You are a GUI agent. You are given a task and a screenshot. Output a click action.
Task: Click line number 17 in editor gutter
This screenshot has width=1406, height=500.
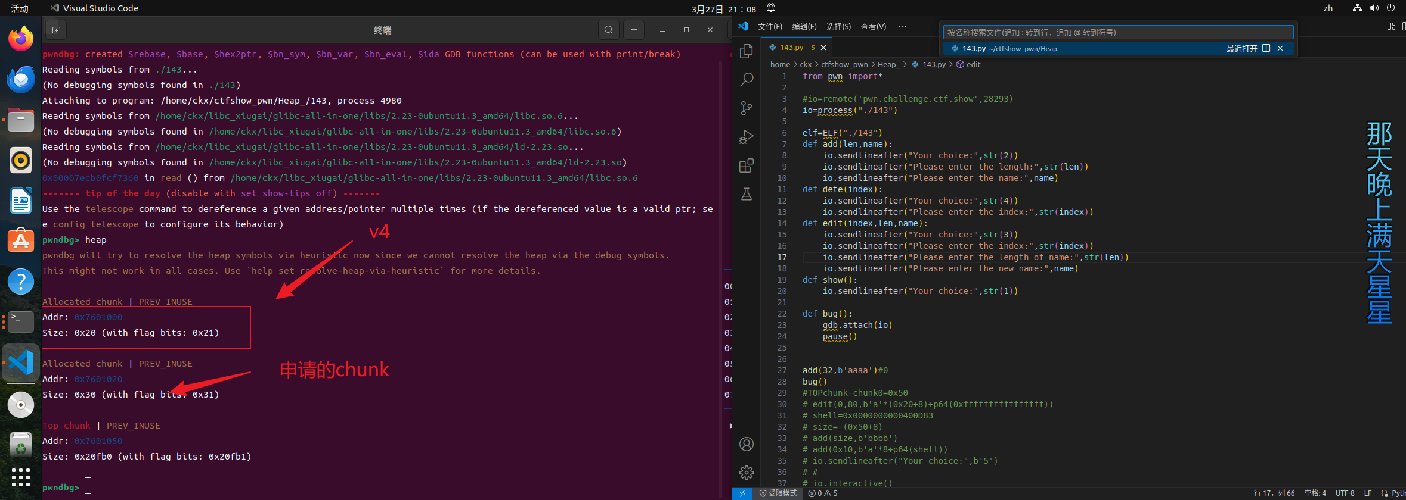click(782, 257)
